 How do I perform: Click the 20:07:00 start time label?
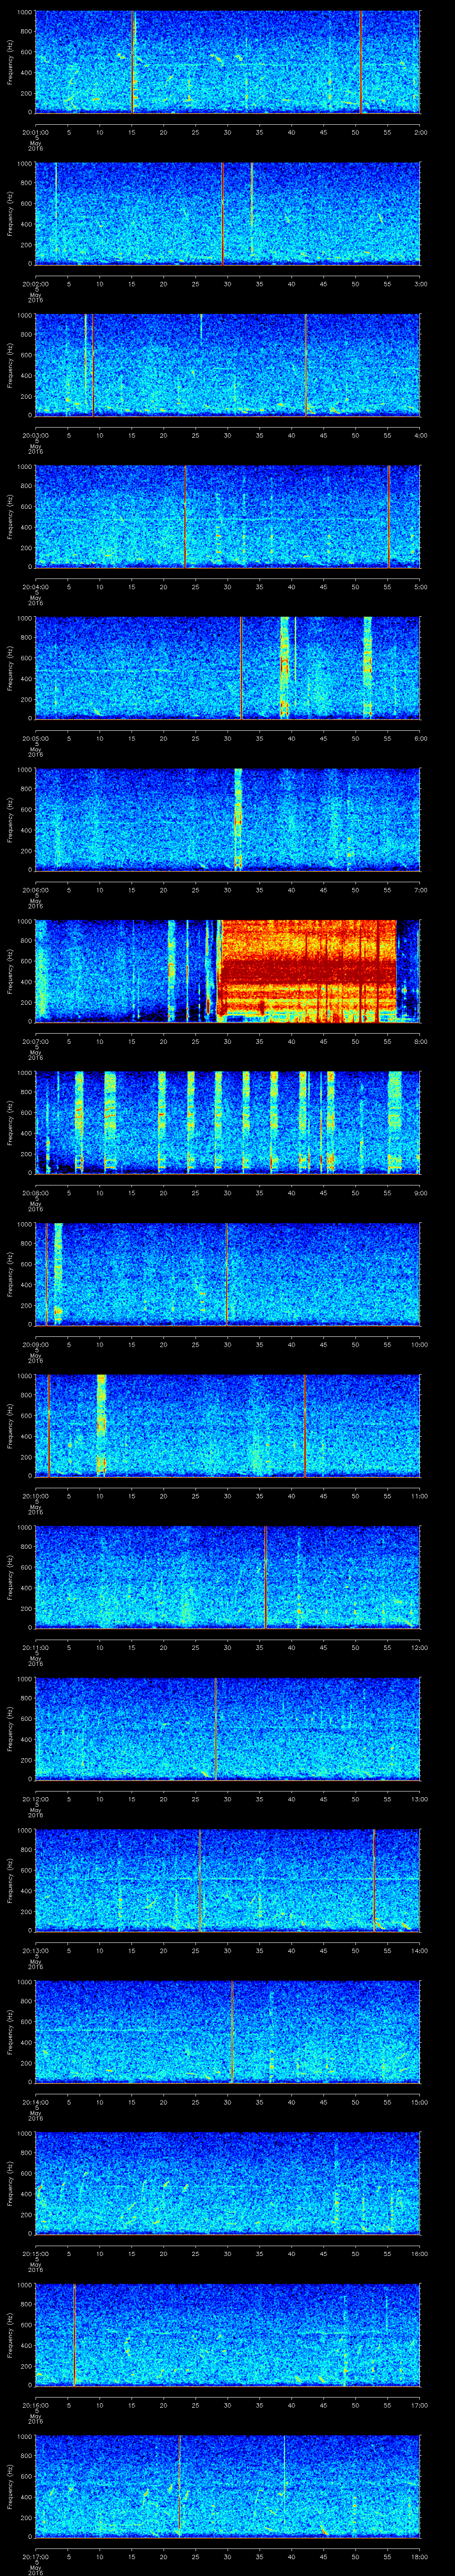click(x=35, y=1041)
